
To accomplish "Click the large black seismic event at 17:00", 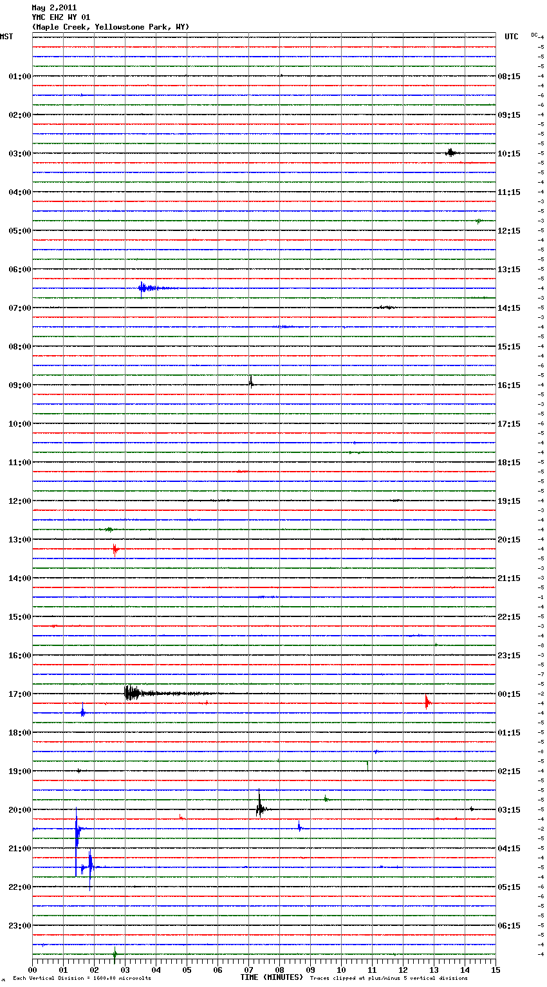I will click(x=132, y=693).
